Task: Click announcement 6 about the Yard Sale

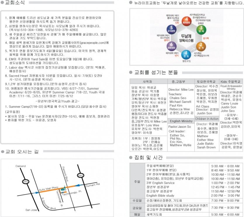Action: click(49, 61)
